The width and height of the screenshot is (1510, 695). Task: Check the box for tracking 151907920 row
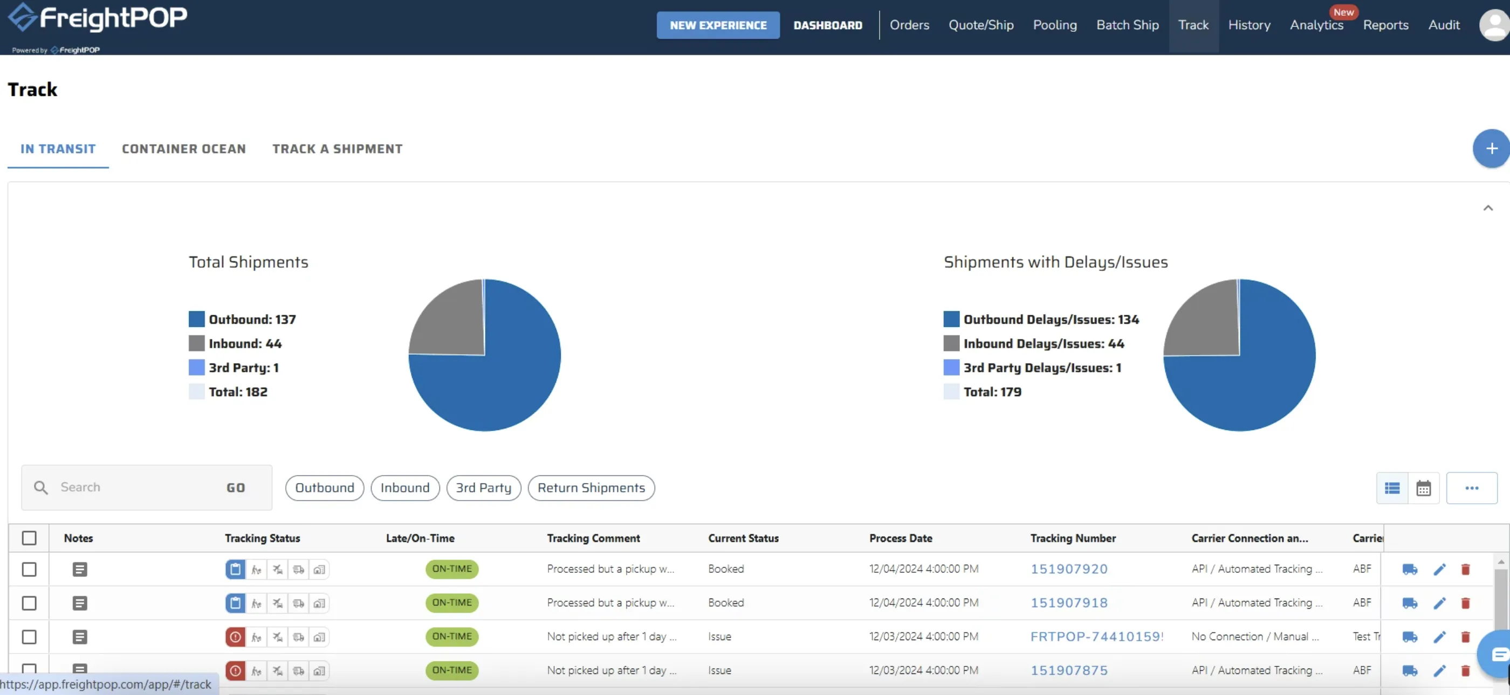click(29, 569)
